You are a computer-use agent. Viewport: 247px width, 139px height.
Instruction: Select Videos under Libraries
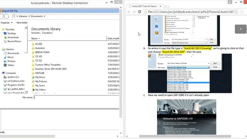(x=11, y=65)
